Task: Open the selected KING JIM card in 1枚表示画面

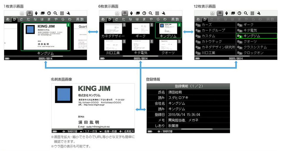Action: click(x=46, y=36)
